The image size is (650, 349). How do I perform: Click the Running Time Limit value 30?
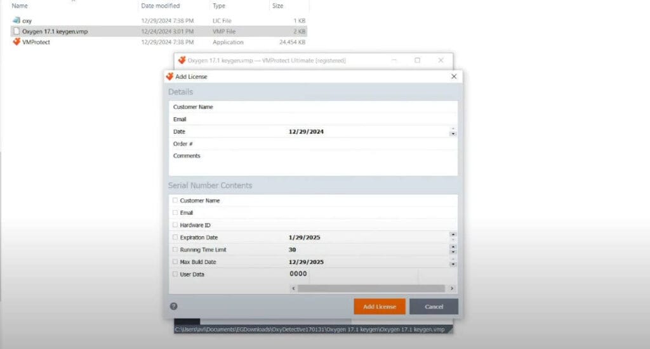click(292, 250)
